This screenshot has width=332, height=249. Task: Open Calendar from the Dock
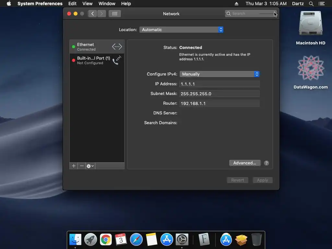pos(121,240)
